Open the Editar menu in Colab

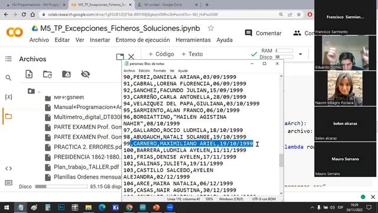point(62,40)
